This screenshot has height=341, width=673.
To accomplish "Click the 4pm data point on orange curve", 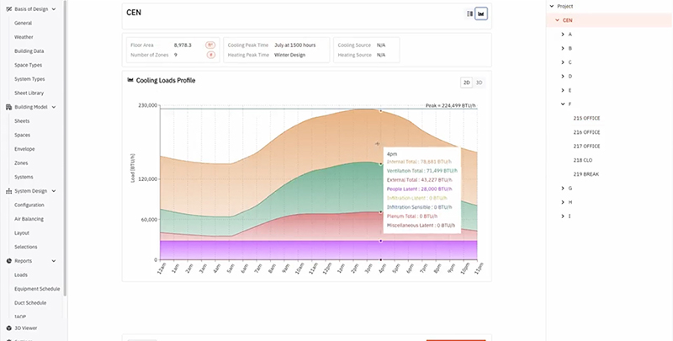I will (381, 111).
